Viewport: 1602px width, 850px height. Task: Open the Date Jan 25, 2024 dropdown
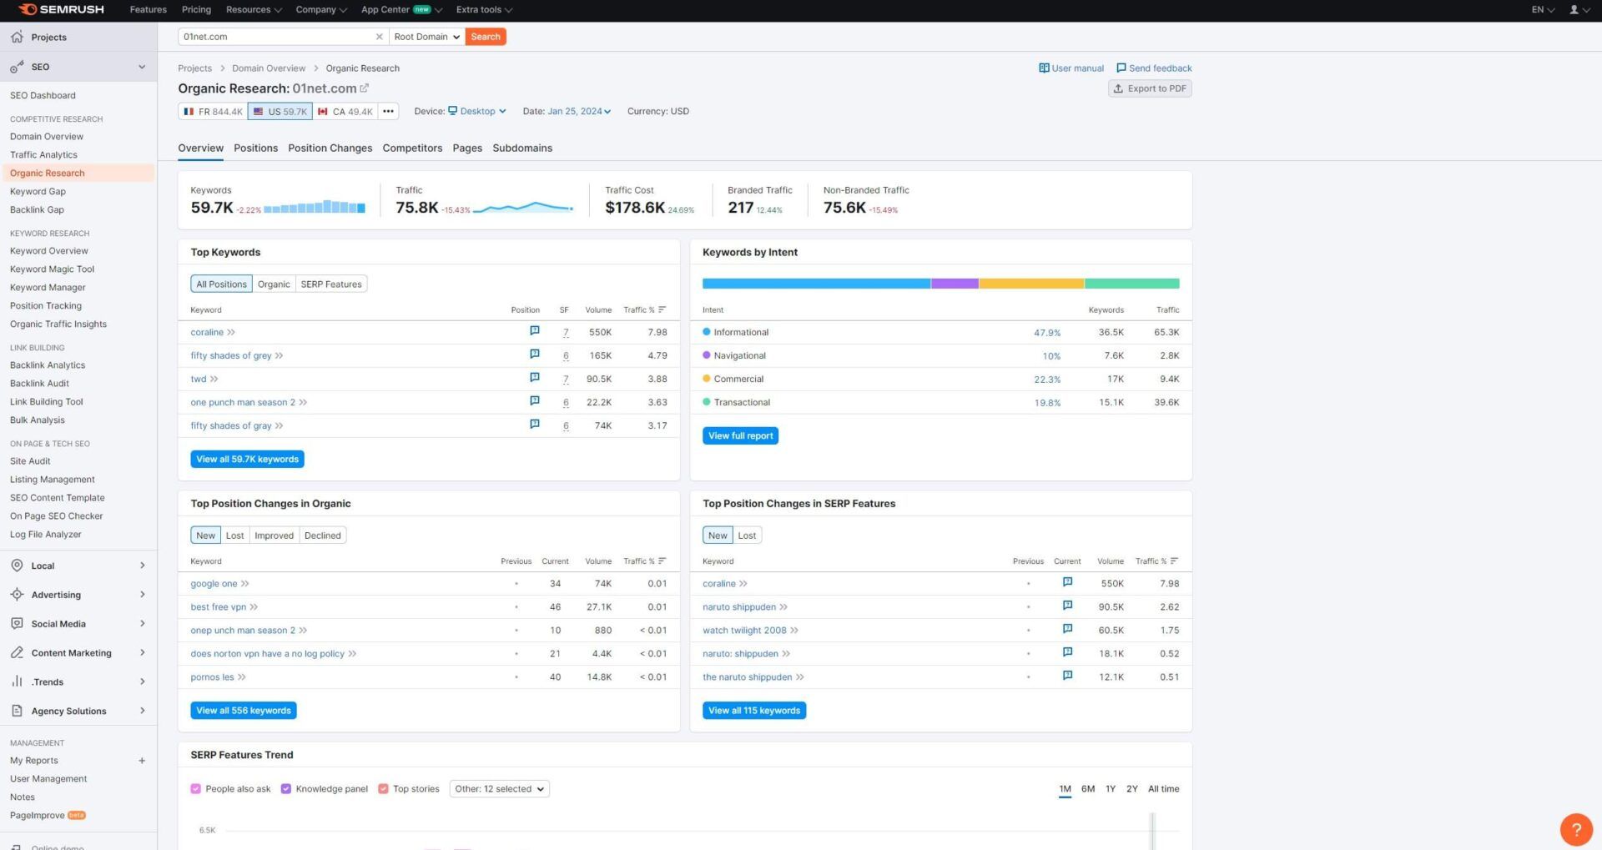point(579,111)
